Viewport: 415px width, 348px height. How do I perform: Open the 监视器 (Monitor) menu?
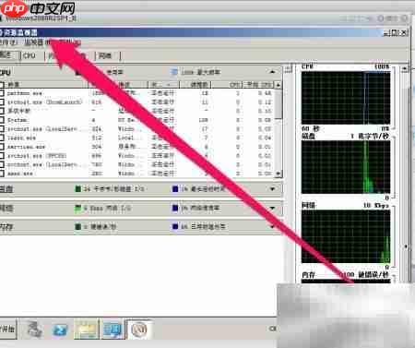(x=34, y=42)
